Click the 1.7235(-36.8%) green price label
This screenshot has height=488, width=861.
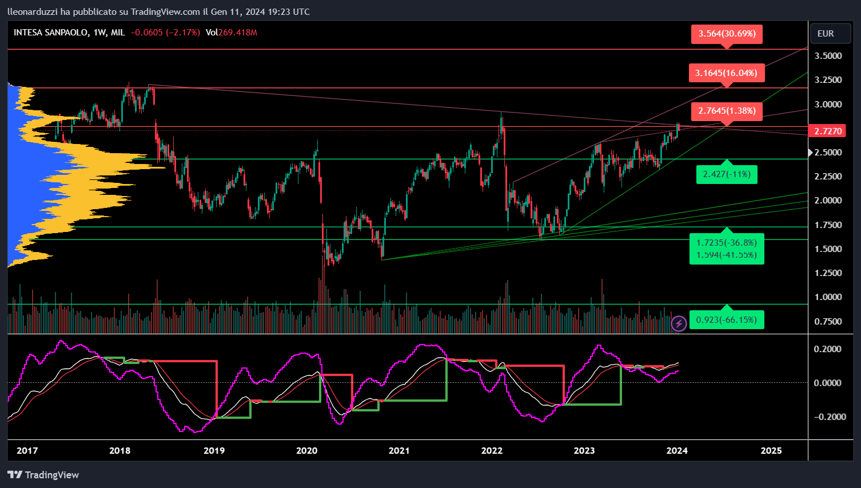point(727,243)
